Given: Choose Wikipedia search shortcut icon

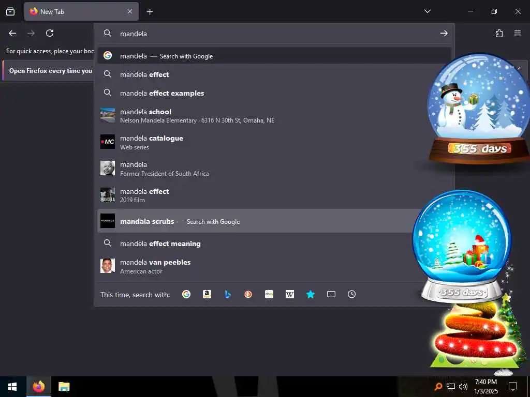Looking at the screenshot, I should (x=290, y=294).
